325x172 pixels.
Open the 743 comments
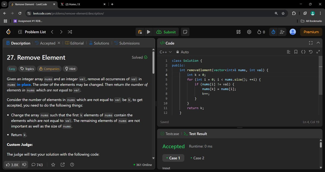[37, 165]
